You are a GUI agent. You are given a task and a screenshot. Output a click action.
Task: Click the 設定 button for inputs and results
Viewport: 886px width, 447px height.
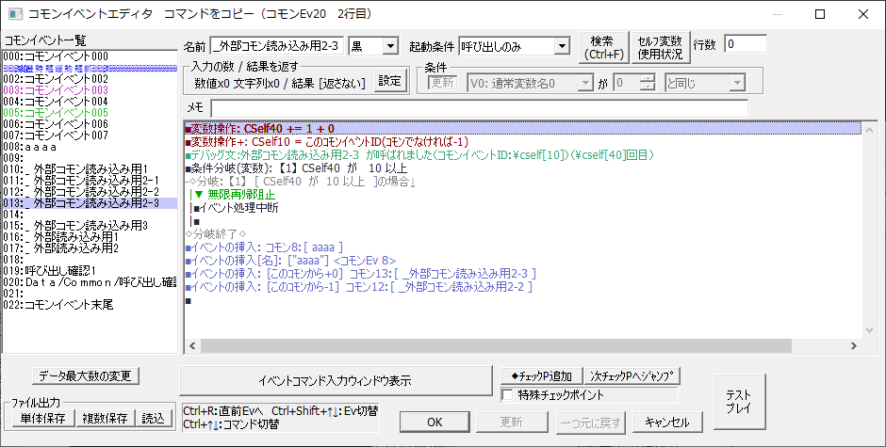389,81
